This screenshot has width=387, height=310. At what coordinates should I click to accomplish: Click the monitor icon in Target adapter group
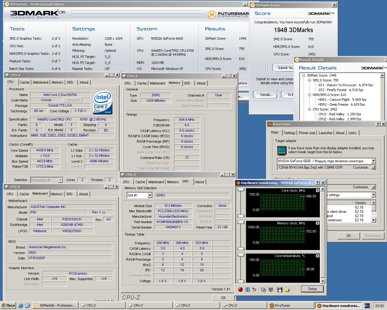click(282, 150)
